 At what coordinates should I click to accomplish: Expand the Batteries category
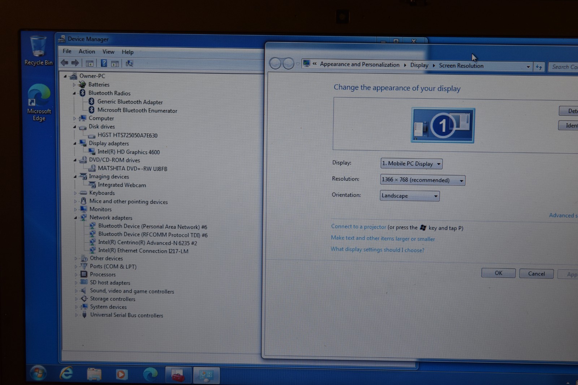[x=74, y=85]
